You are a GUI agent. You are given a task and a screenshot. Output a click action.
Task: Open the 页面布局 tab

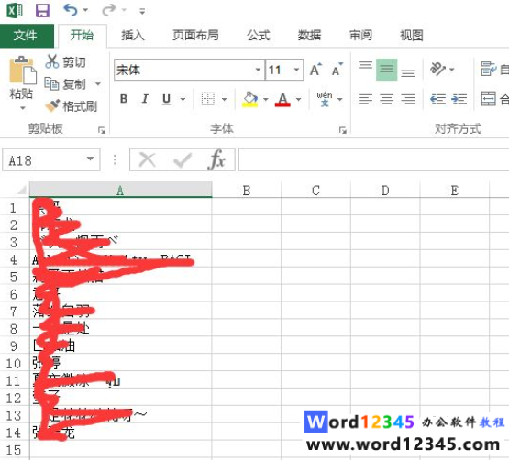195,36
